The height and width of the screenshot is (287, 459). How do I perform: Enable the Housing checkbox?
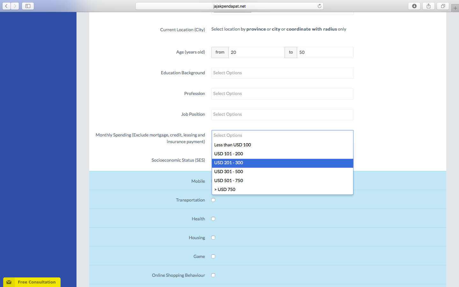click(213, 238)
